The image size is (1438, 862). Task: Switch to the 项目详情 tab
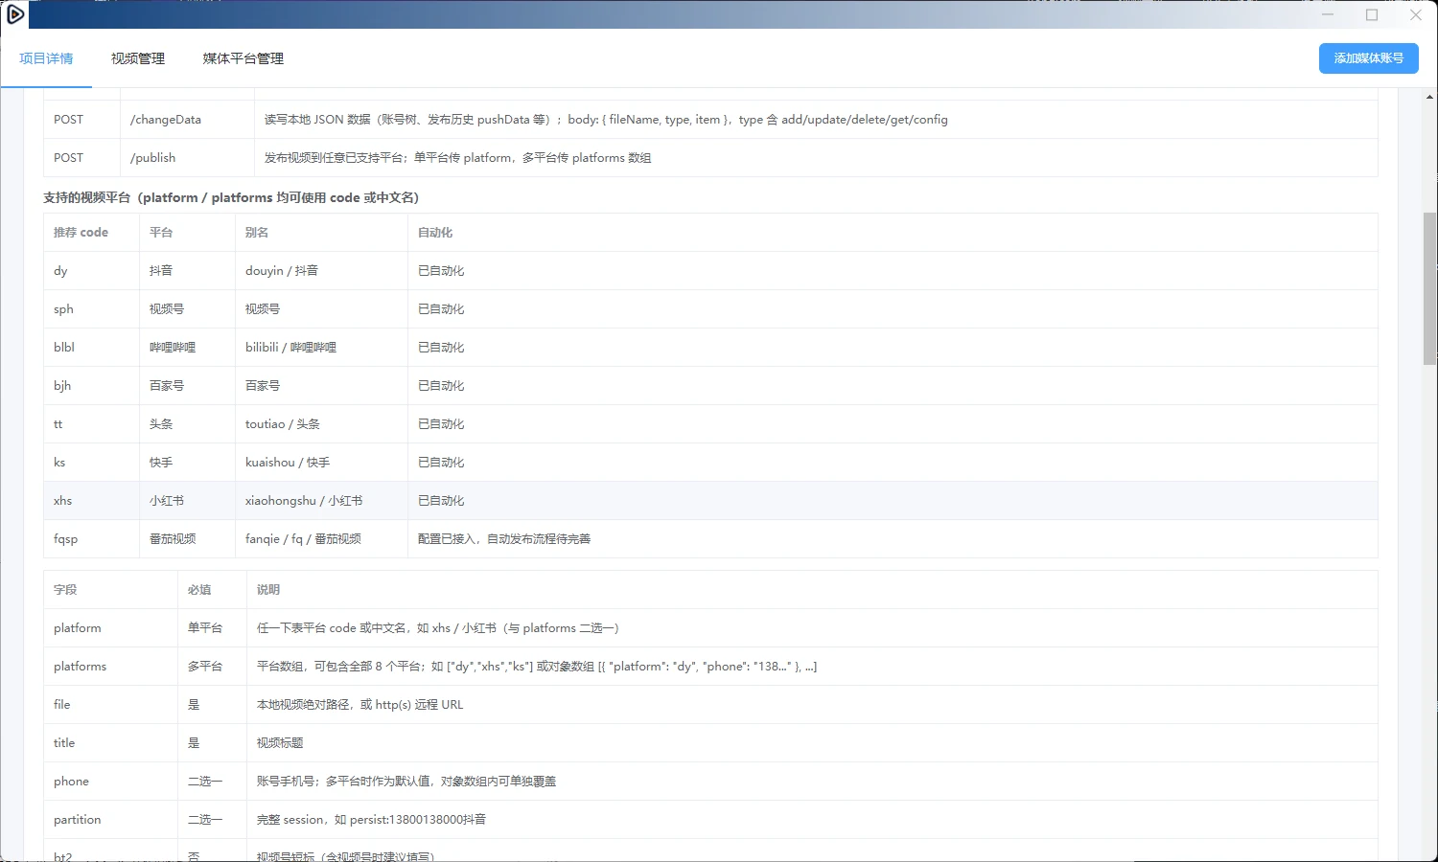click(46, 58)
